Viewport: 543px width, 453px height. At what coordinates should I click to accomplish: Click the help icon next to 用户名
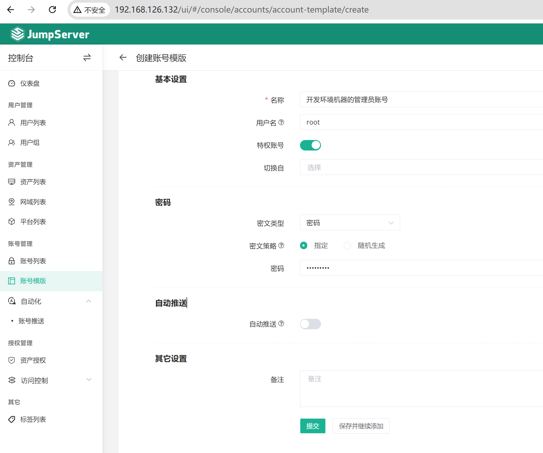tap(281, 122)
